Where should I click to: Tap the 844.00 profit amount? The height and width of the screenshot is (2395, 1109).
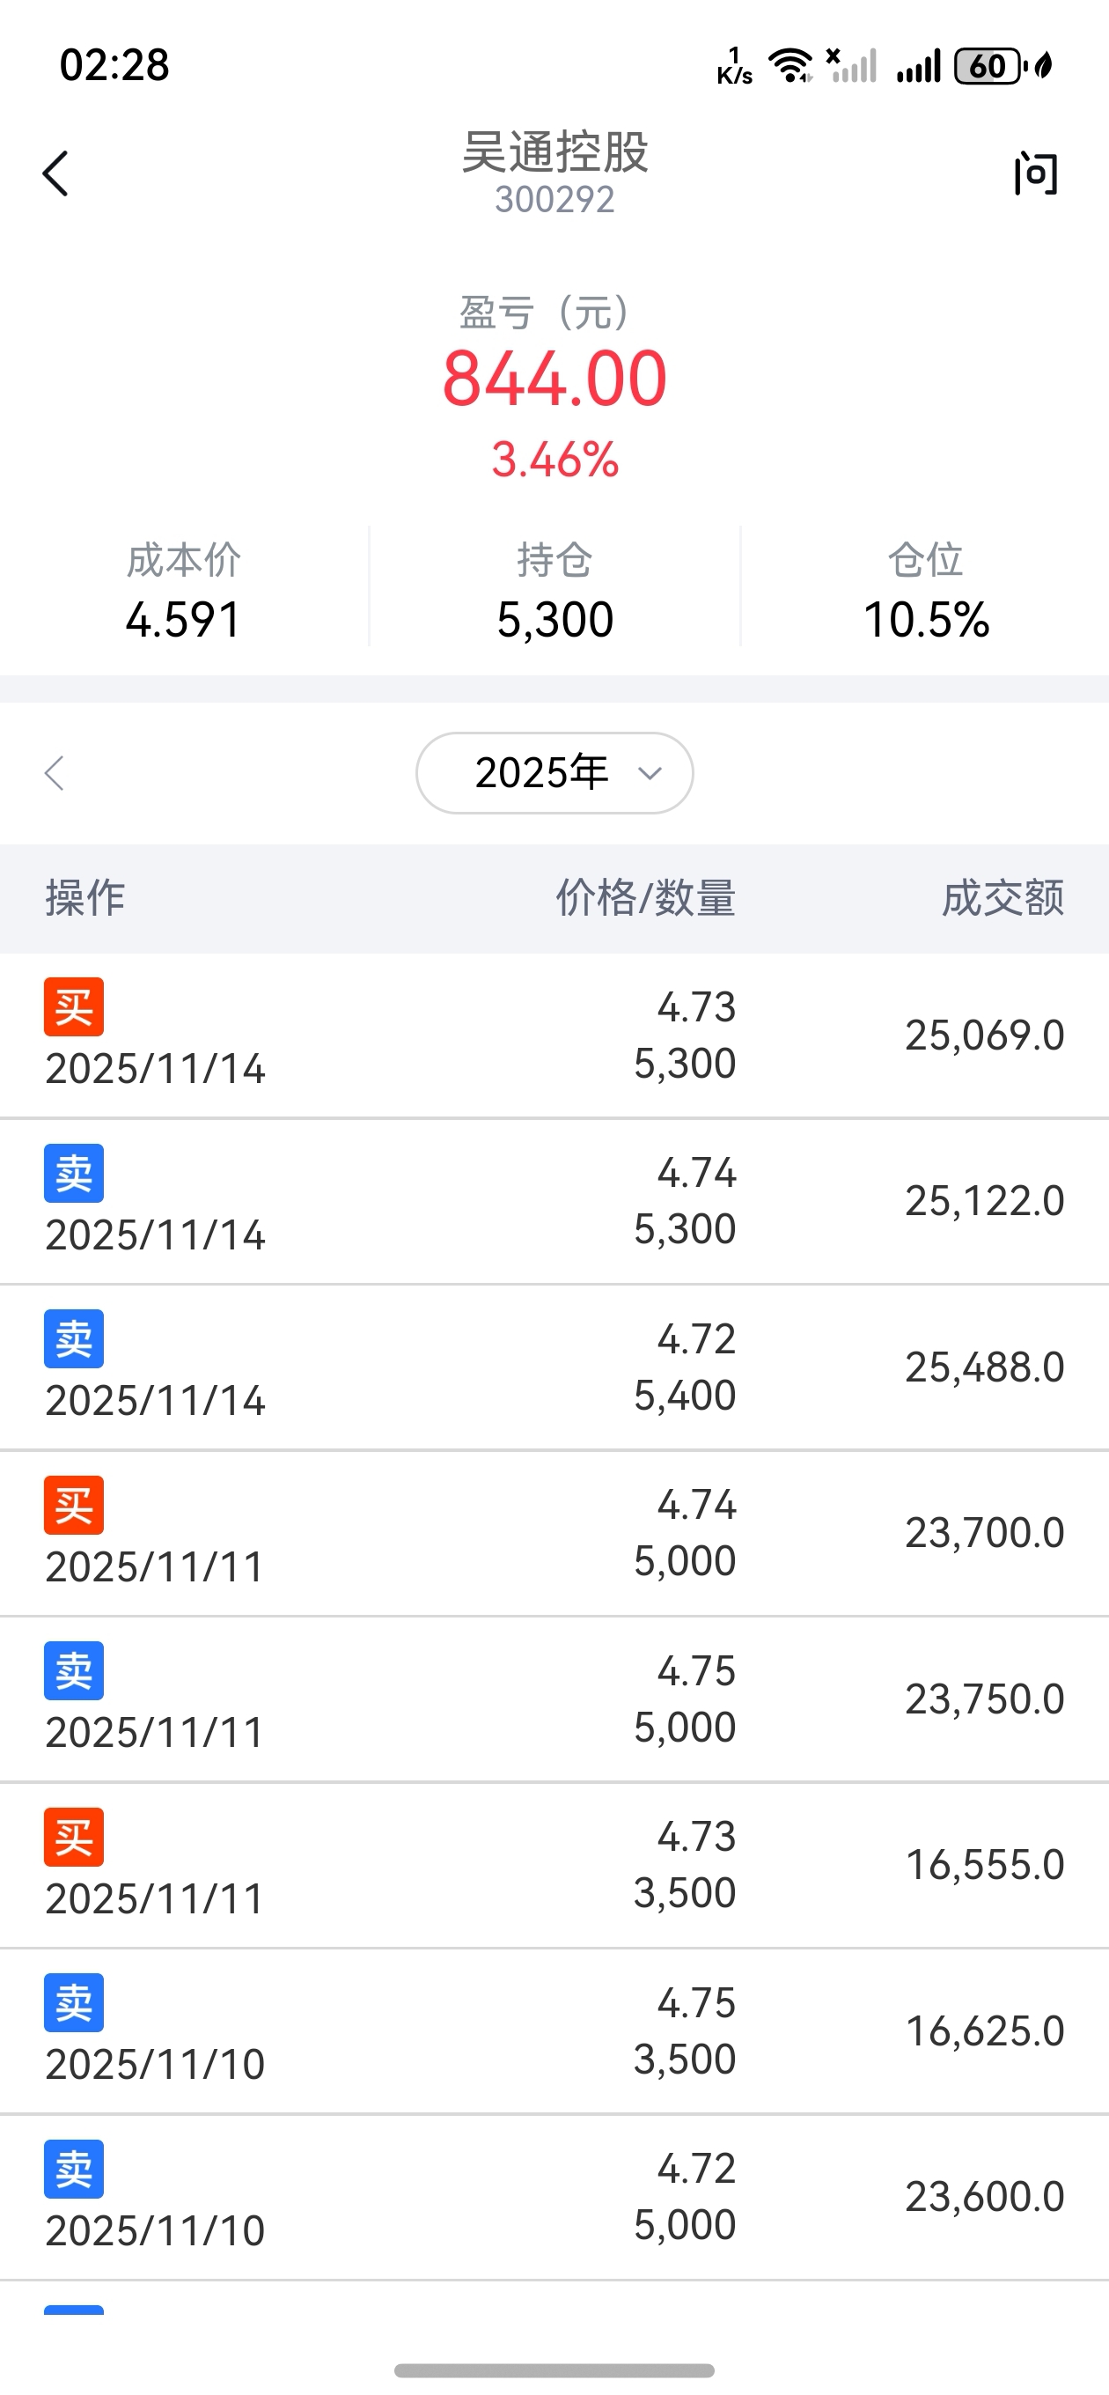click(554, 380)
